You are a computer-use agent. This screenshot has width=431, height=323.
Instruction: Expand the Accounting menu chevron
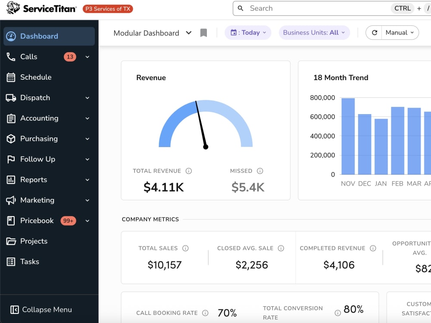coord(87,118)
